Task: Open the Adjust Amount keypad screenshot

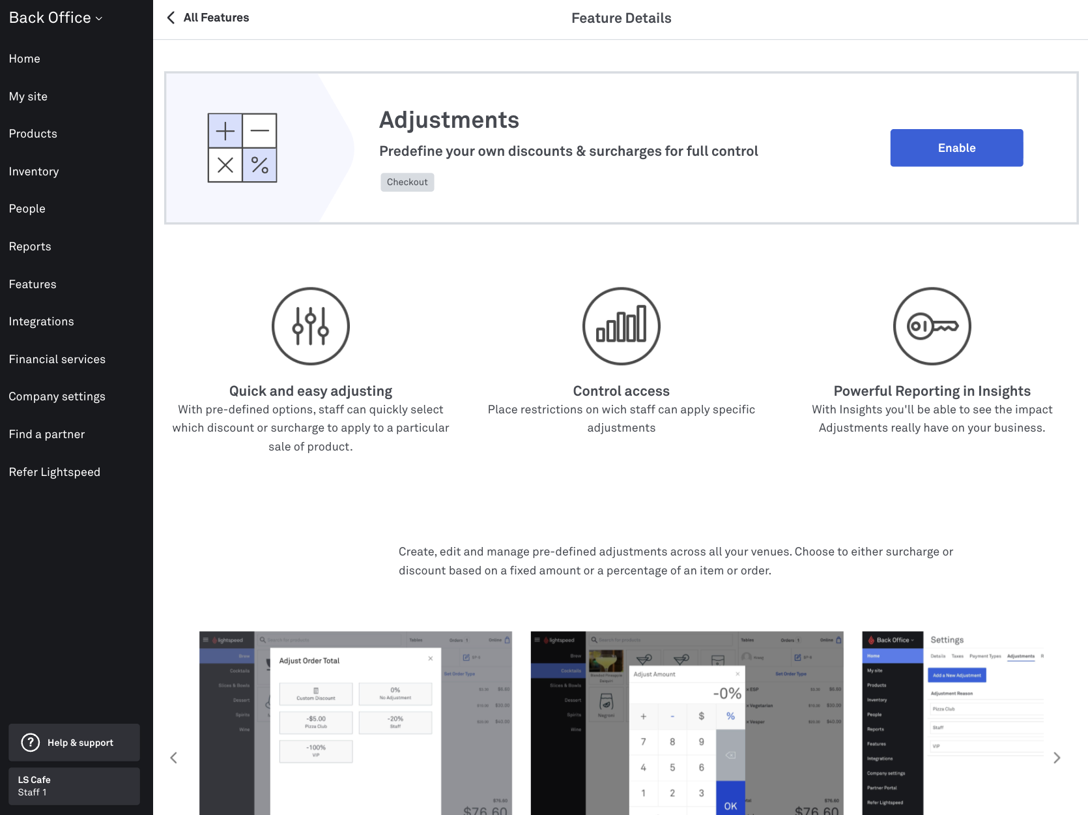Action: [x=687, y=723]
